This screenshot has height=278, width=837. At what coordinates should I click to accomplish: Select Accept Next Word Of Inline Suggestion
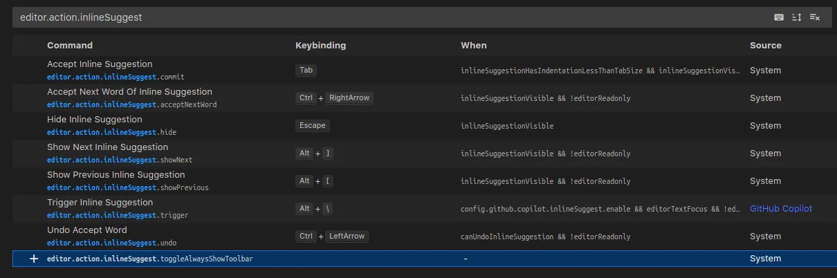tap(129, 92)
